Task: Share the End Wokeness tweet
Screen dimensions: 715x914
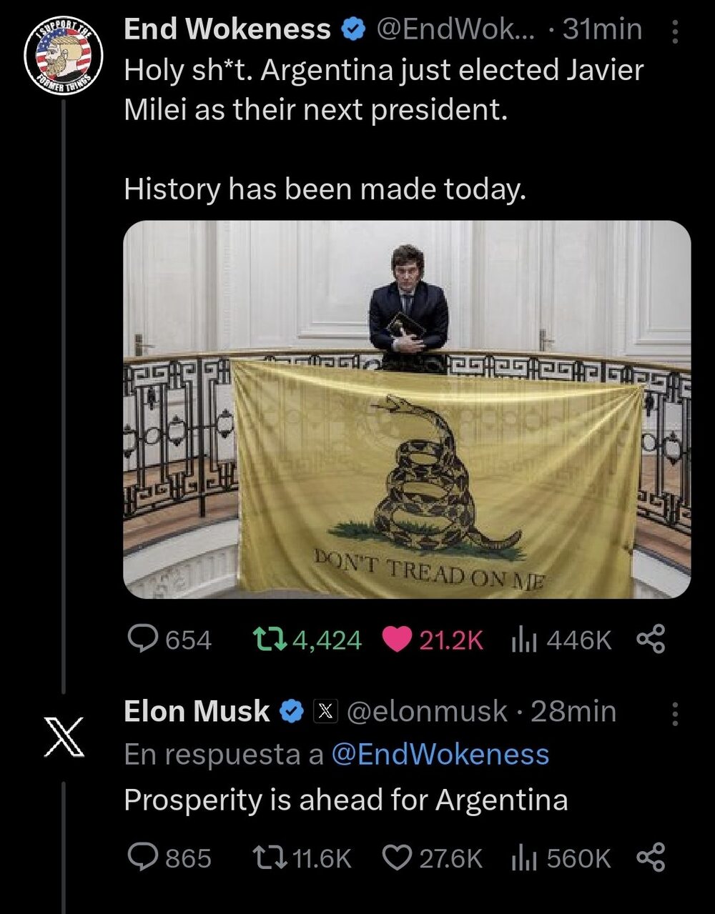Action: [650, 639]
